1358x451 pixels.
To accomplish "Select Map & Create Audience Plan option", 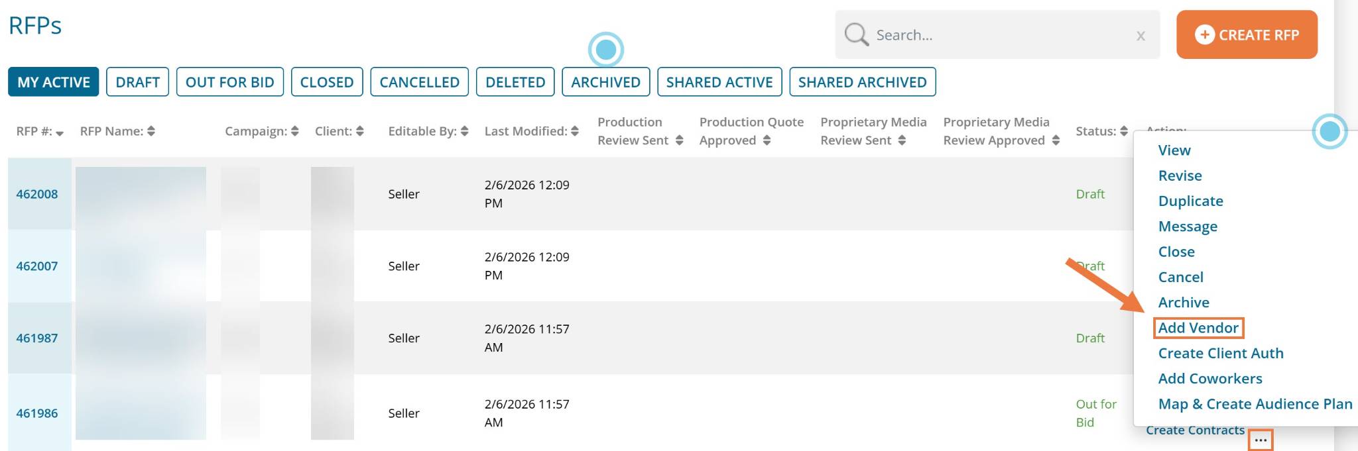I will [x=1255, y=404].
